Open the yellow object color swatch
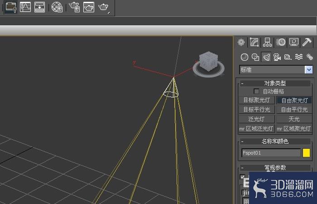The width and height of the screenshot is (317, 204). pos(306,153)
